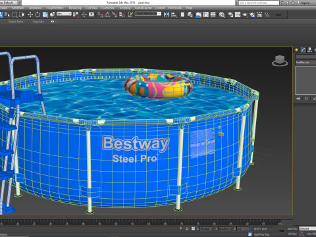This screenshot has width=316, height=237.
Task: Toggle the Ribbon display
Action: tap(199, 14)
